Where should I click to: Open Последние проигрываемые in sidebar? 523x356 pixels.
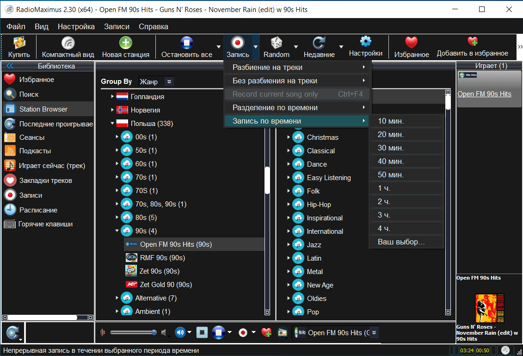(49, 124)
